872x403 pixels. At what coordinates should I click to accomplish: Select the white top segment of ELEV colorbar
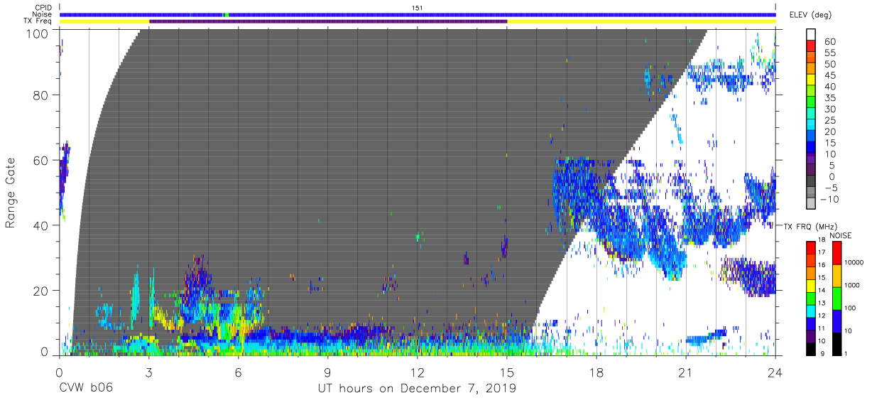pyautogui.click(x=811, y=35)
